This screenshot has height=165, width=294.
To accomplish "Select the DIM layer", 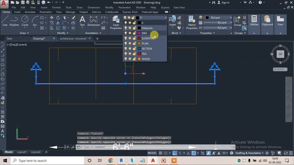I will click(145, 33).
